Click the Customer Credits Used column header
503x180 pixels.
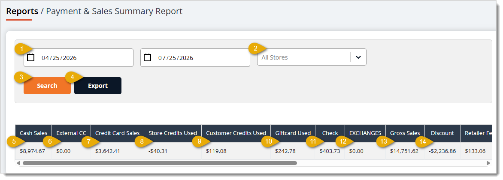[236, 133]
